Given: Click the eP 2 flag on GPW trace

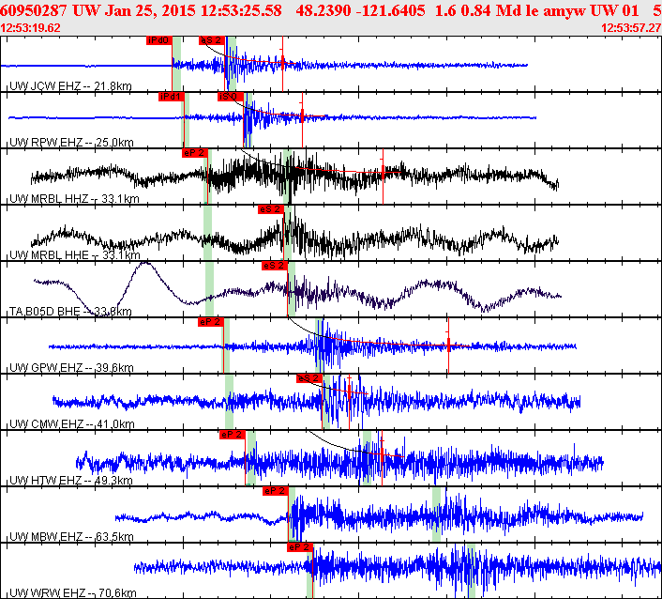Looking at the screenshot, I should coord(211,322).
